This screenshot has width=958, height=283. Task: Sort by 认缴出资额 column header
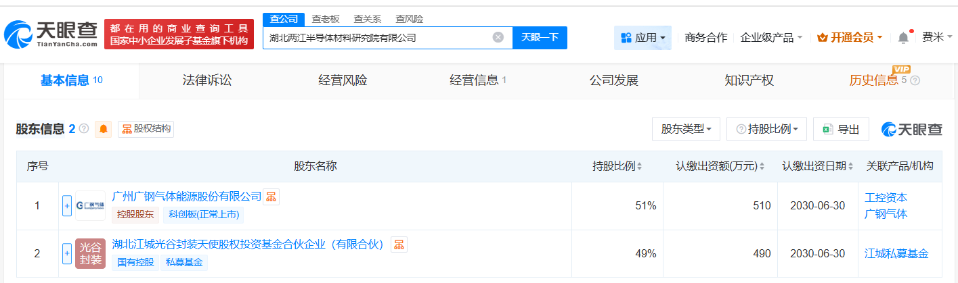pos(720,166)
